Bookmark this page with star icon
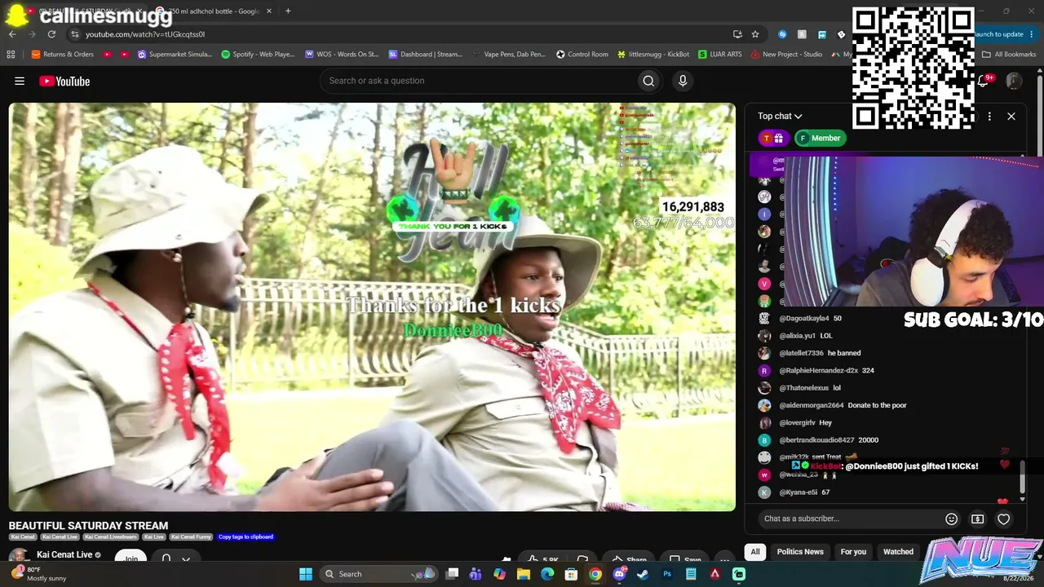Viewport: 1044px width, 587px height. [755, 34]
